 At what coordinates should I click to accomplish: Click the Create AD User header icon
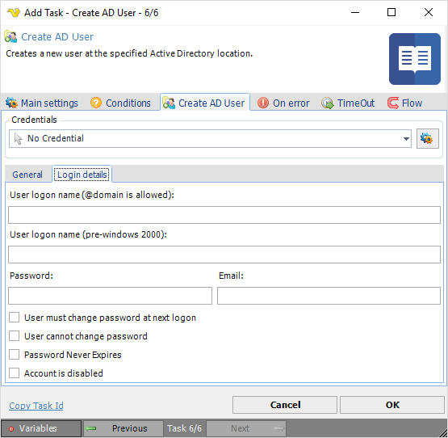tap(10, 37)
